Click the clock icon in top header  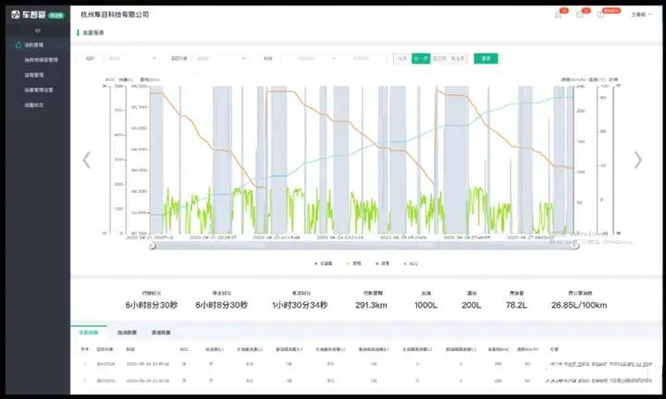point(600,15)
